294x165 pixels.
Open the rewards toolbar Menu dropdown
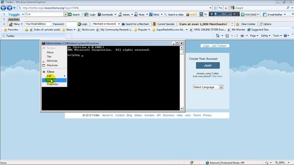(x=16, y=24)
